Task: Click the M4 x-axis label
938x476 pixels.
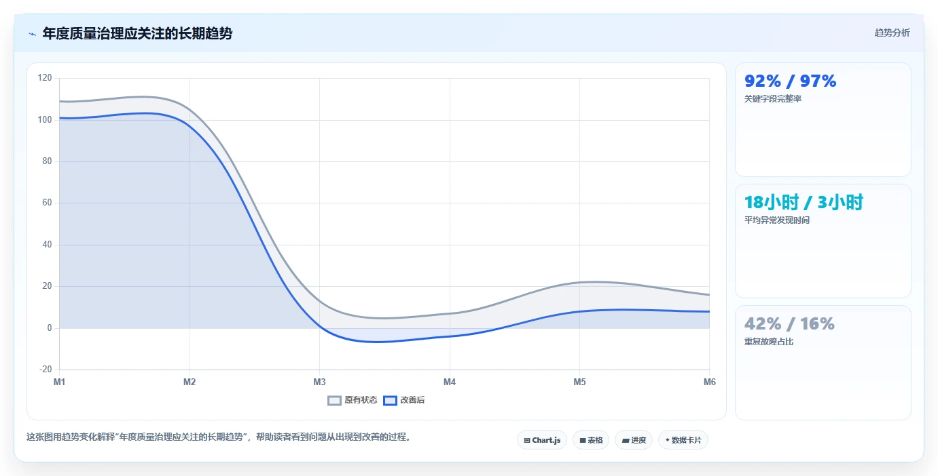Action: [450, 382]
